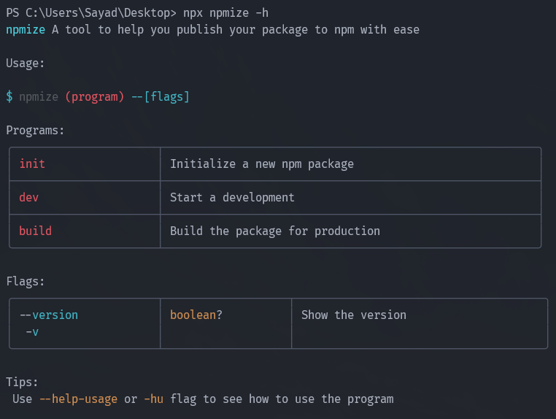Click the 'build' program name
This screenshot has height=419, width=556.
point(35,231)
